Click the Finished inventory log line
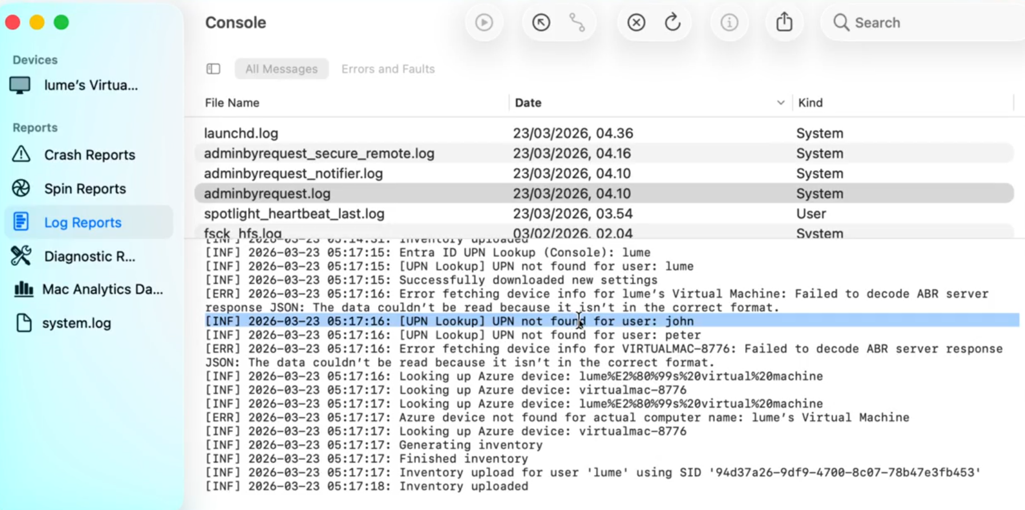The image size is (1025, 510). (x=367, y=459)
